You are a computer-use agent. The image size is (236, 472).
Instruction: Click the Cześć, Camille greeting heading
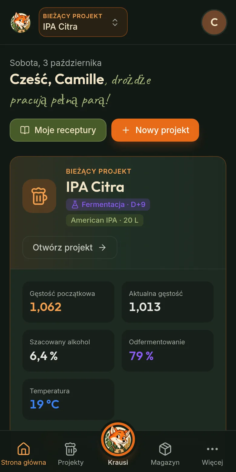pyautogui.click(x=57, y=79)
